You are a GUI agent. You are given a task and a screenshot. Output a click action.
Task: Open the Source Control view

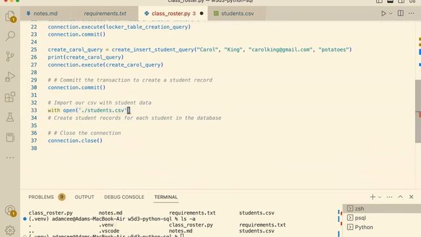tap(11, 57)
